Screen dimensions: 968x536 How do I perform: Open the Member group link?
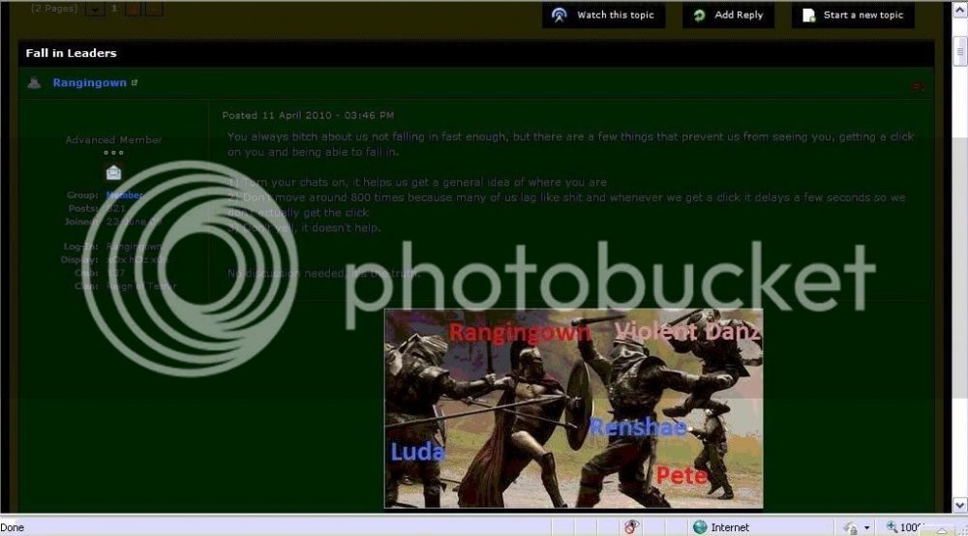[x=124, y=195]
